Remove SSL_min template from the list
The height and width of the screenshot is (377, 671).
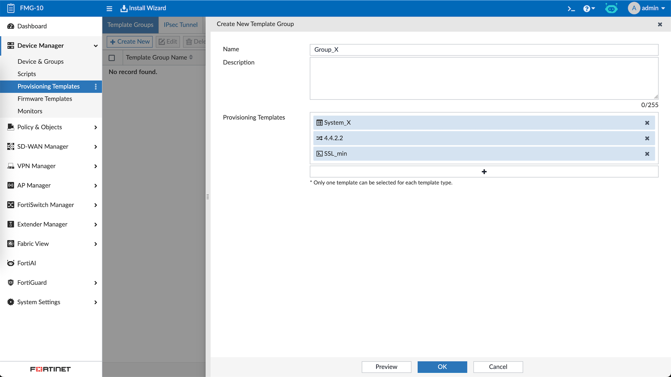[647, 154]
